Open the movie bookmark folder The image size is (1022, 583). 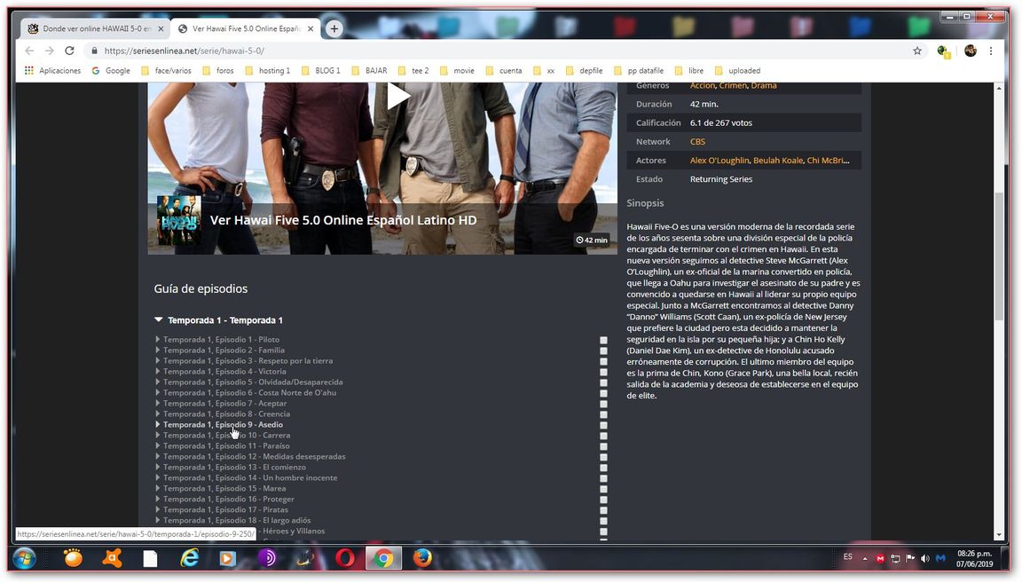457,70
